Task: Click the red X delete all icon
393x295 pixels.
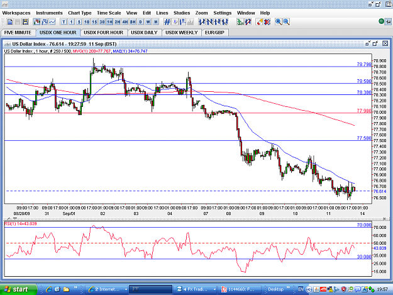Action: tap(267, 22)
